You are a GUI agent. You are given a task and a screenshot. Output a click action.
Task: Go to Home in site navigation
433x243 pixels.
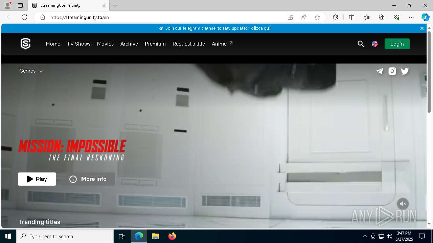53,44
